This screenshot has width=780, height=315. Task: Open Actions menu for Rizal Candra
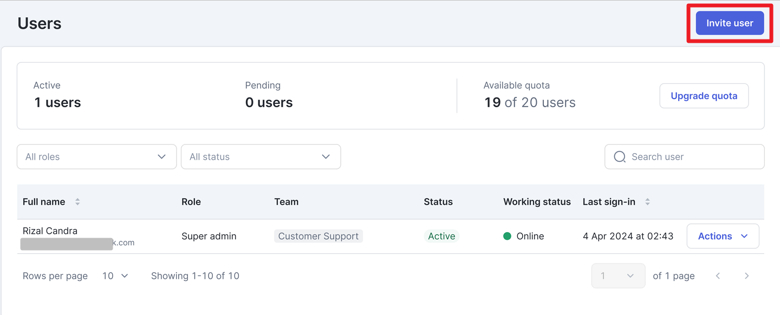click(723, 236)
